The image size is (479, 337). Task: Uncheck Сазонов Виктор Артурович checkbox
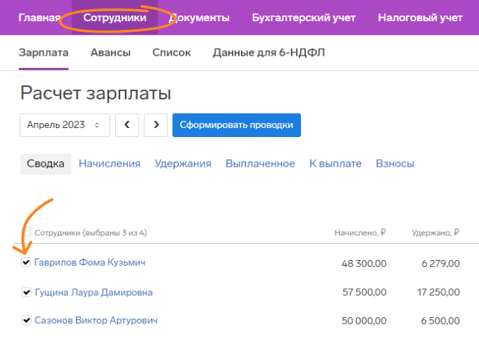(27, 320)
